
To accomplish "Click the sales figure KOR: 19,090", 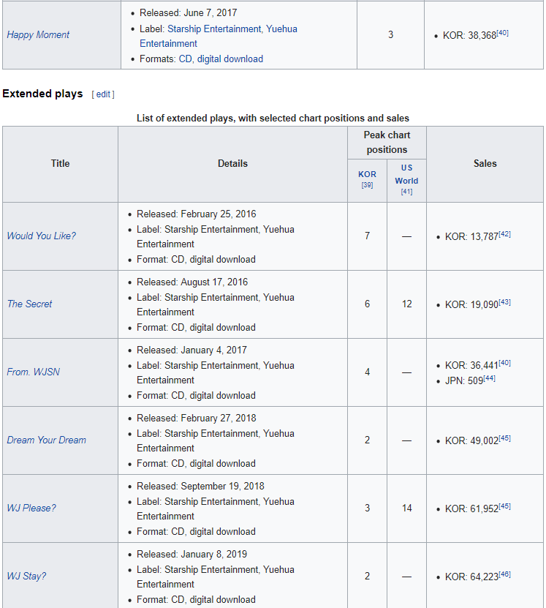I will click(471, 305).
